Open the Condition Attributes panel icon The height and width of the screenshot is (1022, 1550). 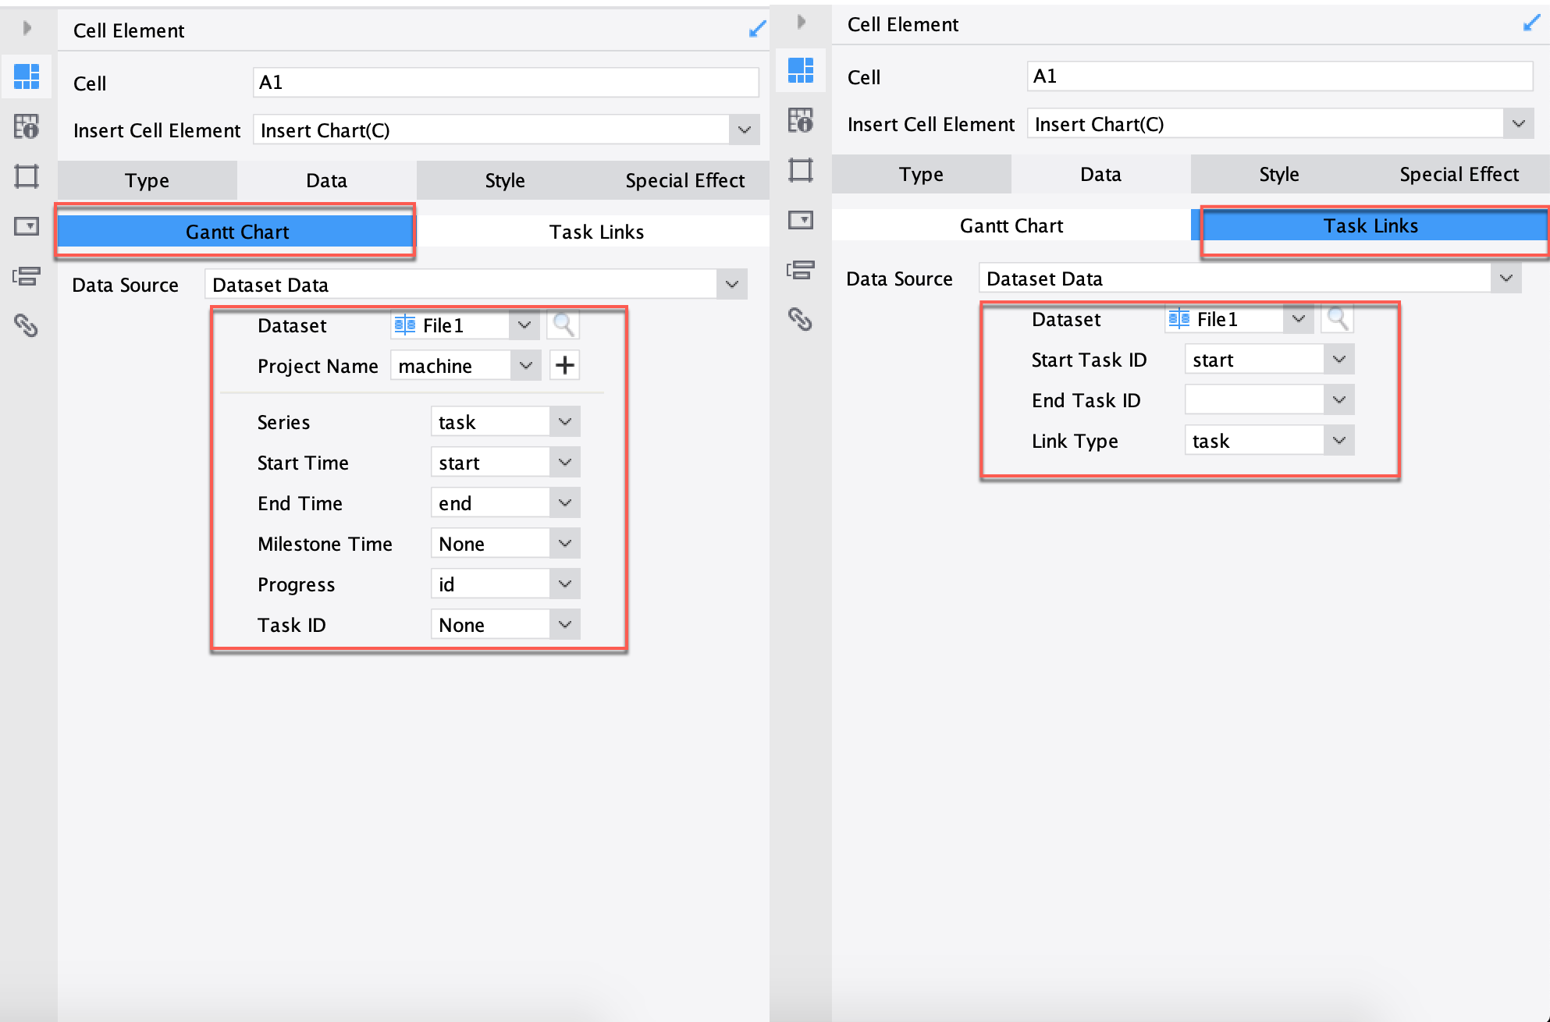click(x=27, y=275)
